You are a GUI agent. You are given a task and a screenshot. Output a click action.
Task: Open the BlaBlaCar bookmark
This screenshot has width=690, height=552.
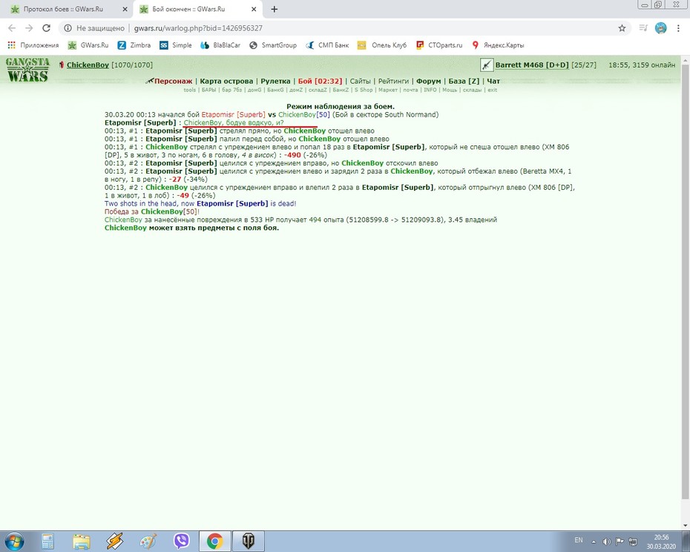220,45
